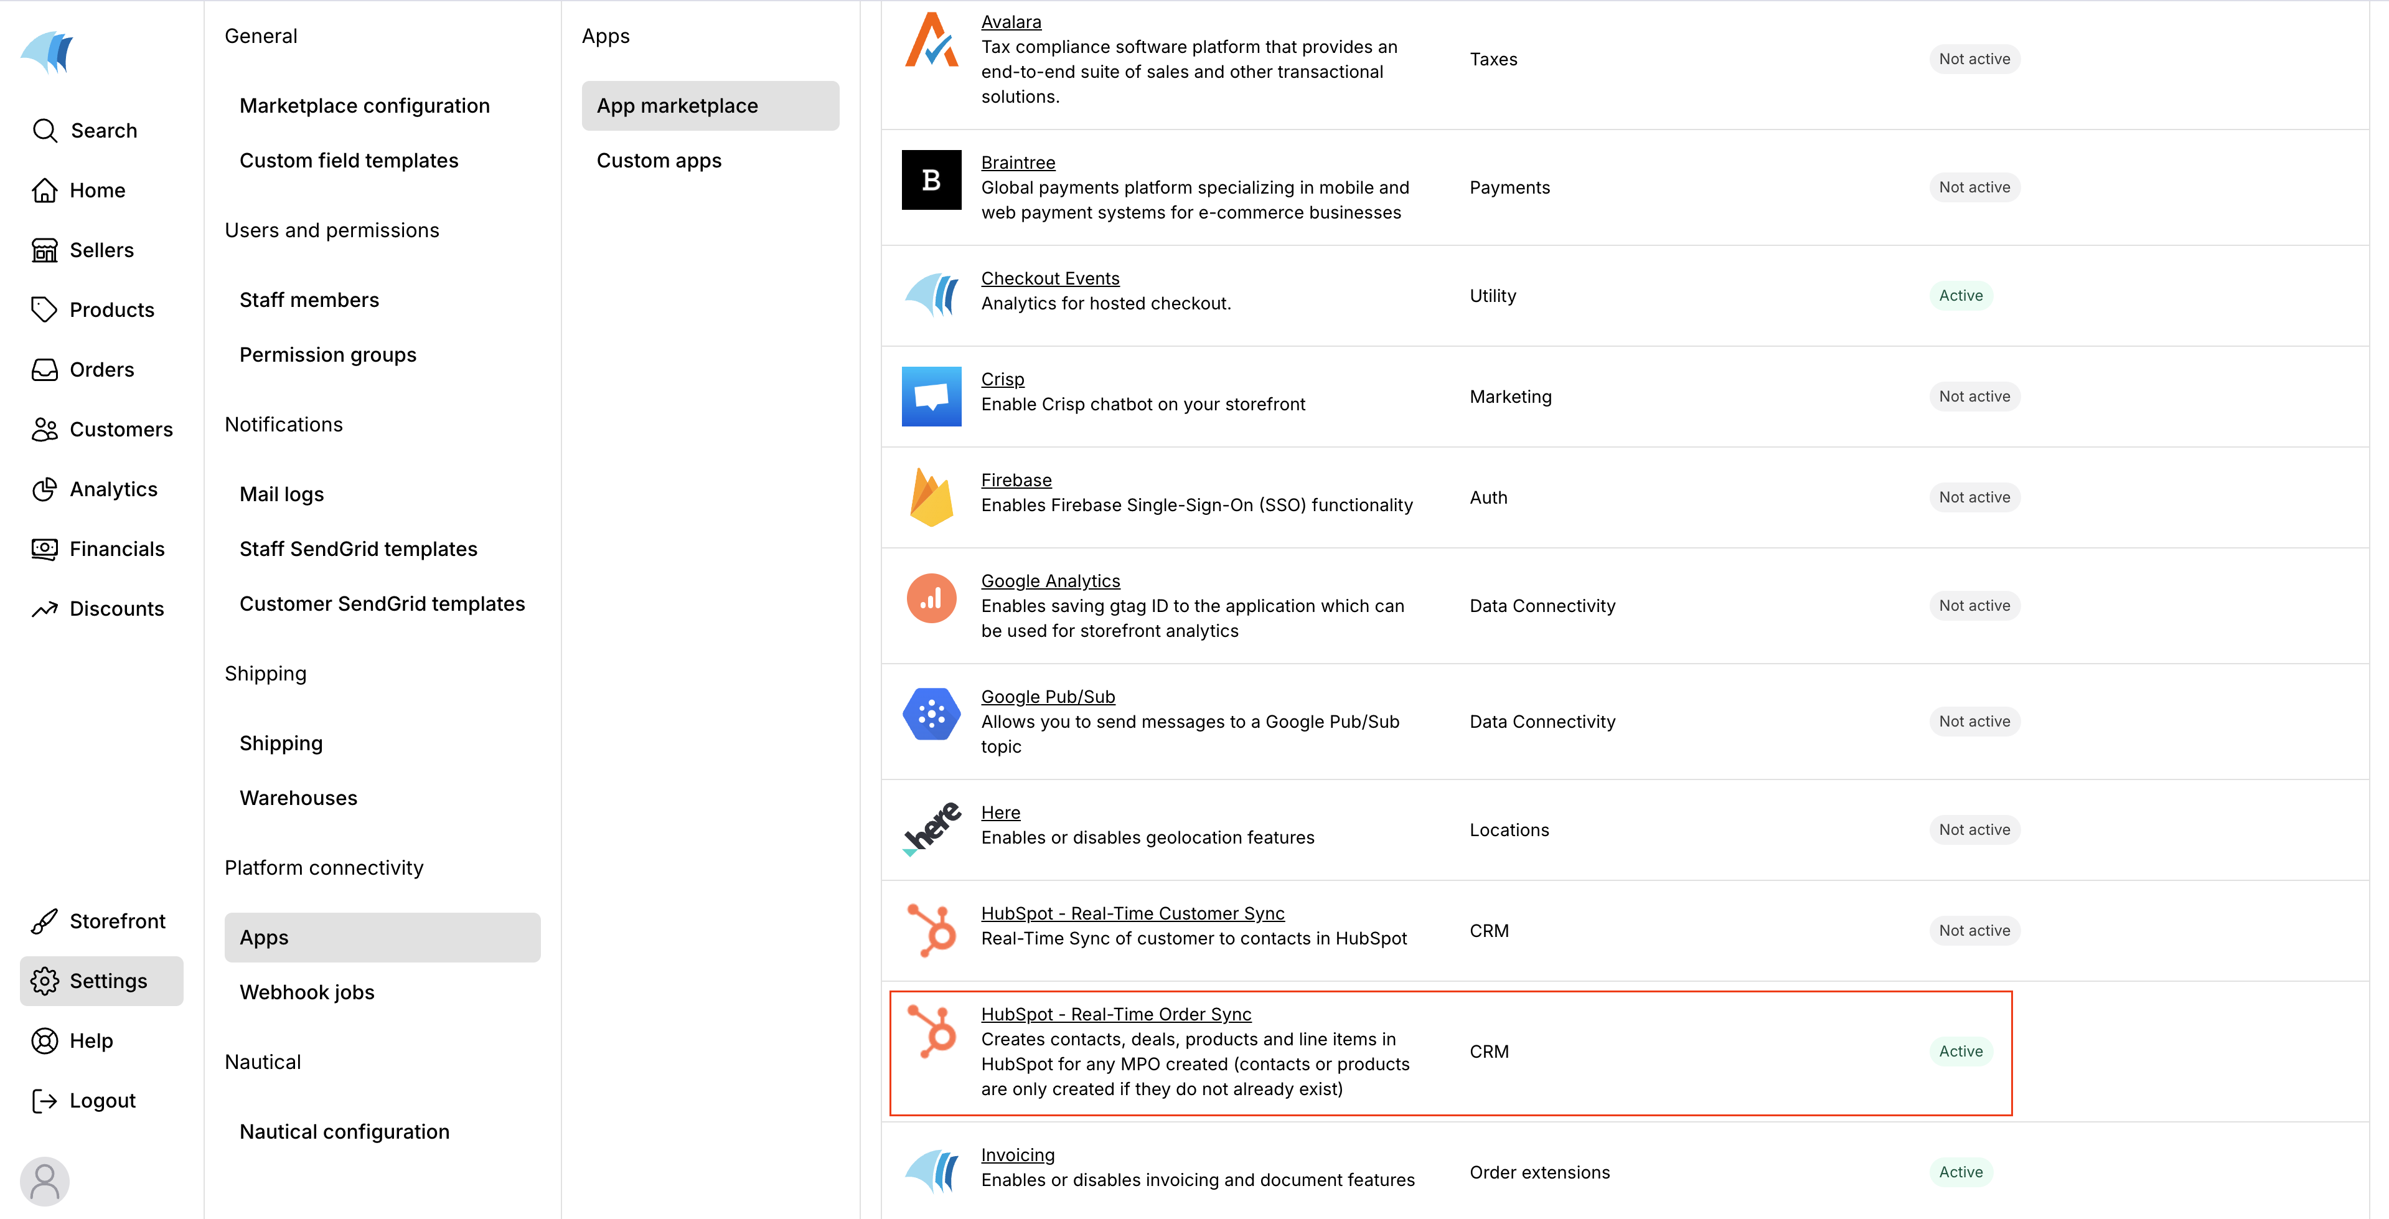Click the Active badge for Invoicing
Screen dimensions: 2389x1219
coord(1961,1172)
